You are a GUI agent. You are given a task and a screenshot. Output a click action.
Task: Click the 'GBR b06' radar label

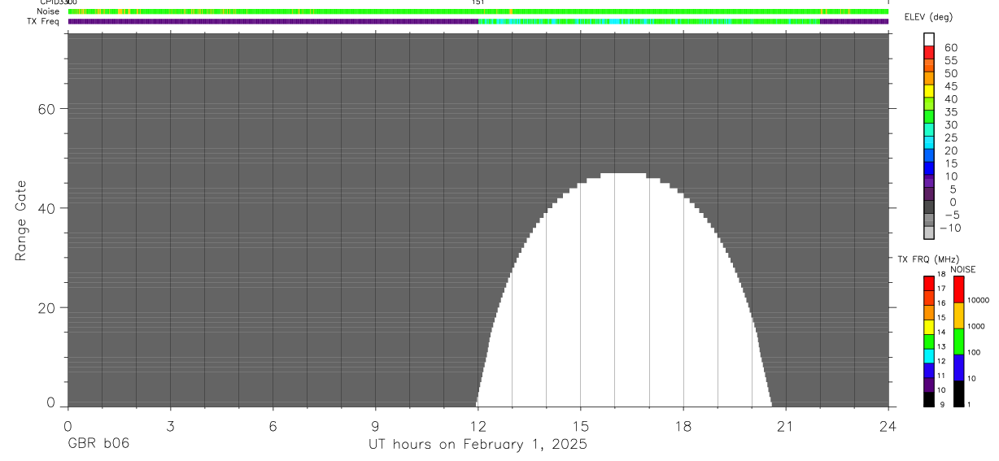coord(98,444)
